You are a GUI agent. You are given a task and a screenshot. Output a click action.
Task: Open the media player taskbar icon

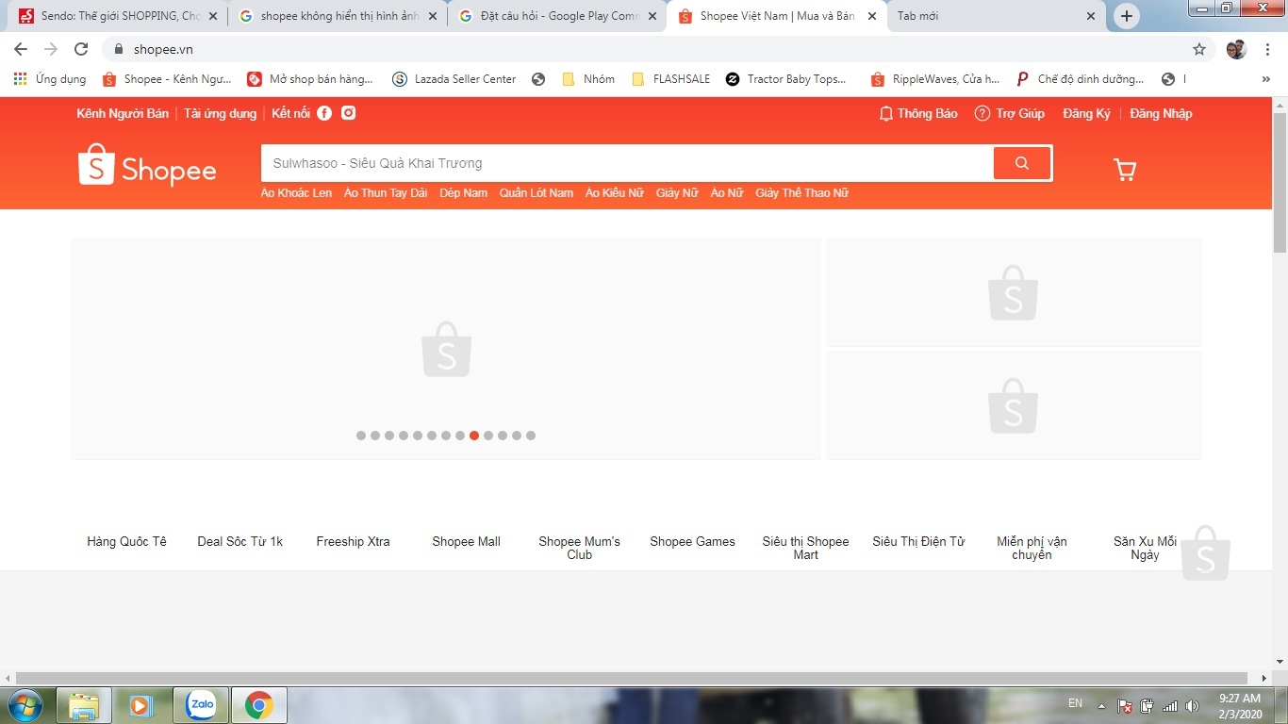click(x=141, y=705)
